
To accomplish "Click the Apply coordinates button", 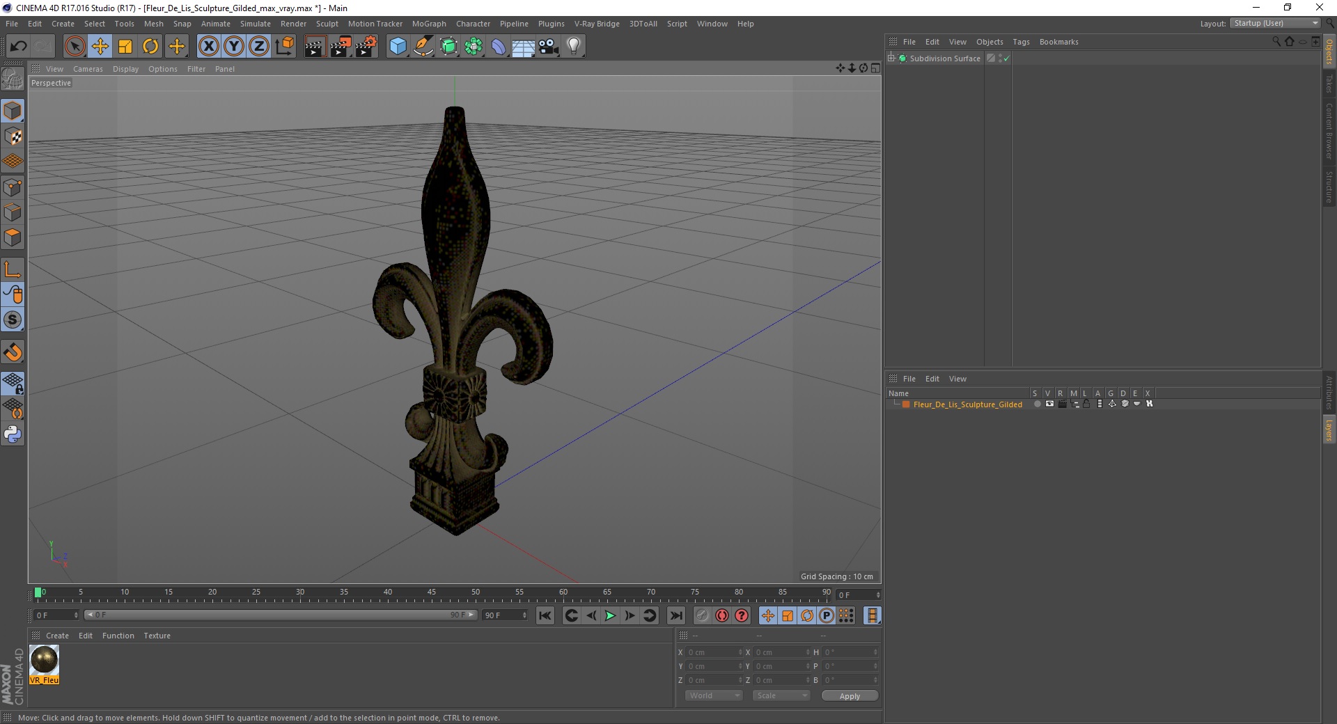I will tap(850, 696).
